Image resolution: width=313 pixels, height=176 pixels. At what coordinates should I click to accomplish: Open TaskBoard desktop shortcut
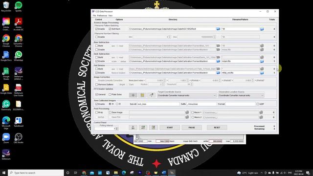[x=19, y=122]
